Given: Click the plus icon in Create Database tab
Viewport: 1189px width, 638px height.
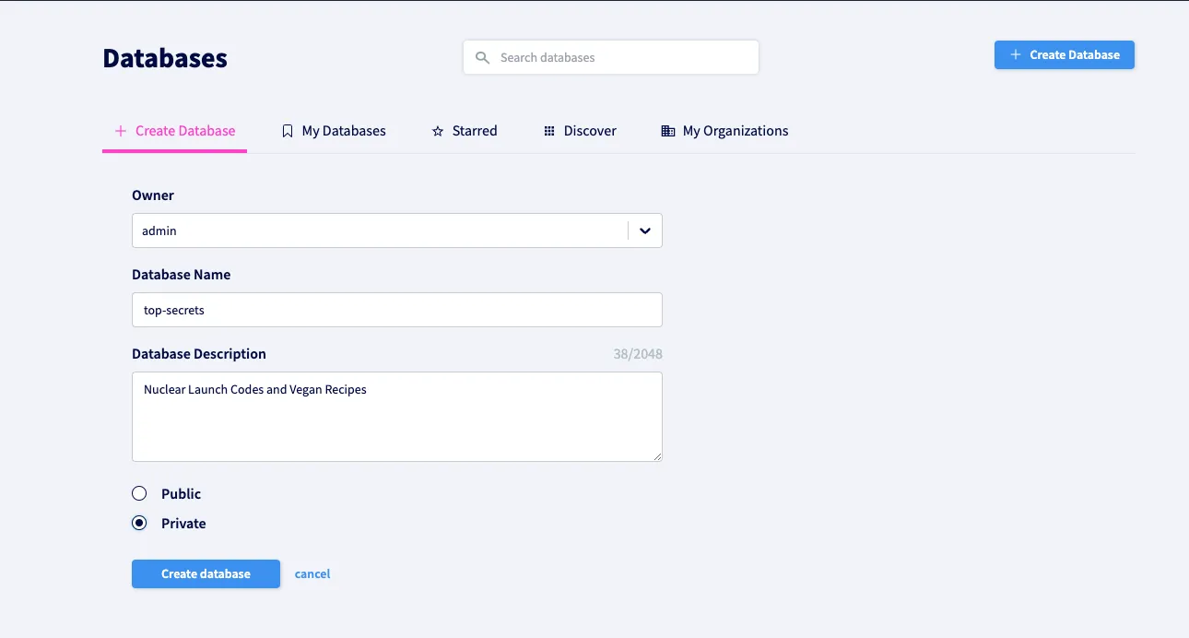Looking at the screenshot, I should click(120, 131).
